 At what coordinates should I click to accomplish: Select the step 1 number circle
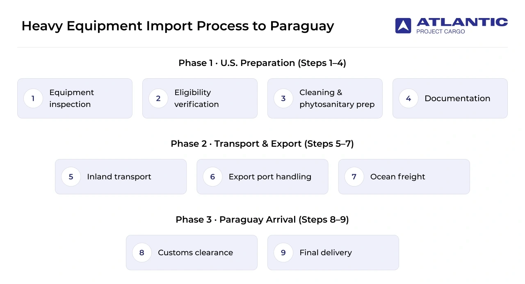click(33, 98)
